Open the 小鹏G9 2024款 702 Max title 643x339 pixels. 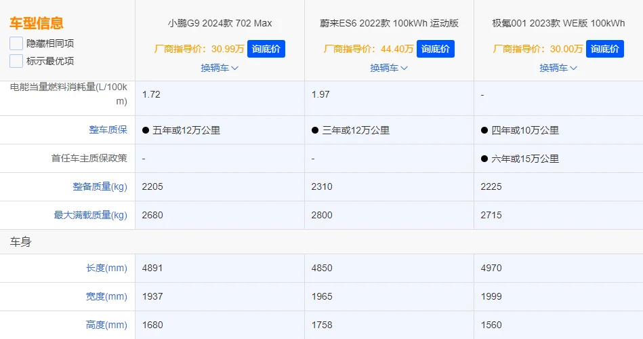coord(220,24)
